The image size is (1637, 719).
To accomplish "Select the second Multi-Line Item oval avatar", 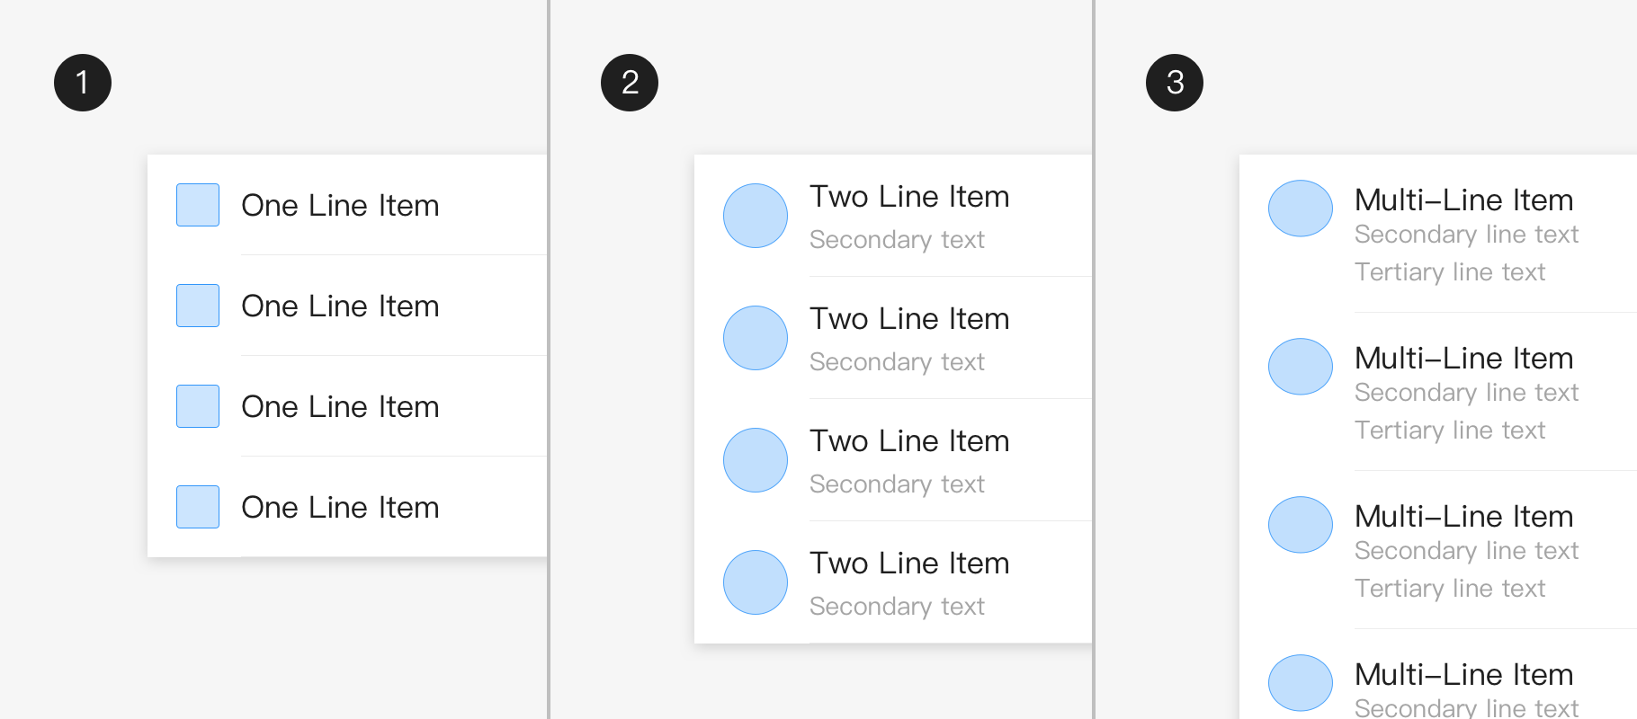I will pos(1301,367).
